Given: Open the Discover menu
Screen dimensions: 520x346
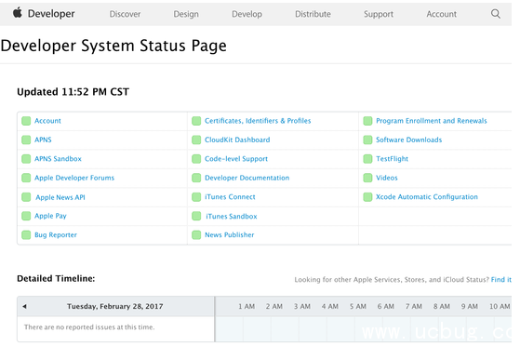Looking at the screenshot, I should (x=125, y=14).
